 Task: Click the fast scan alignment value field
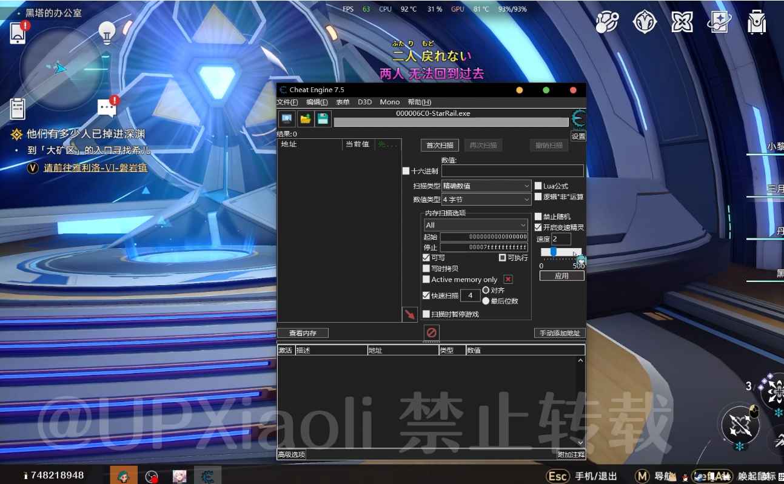pos(471,295)
